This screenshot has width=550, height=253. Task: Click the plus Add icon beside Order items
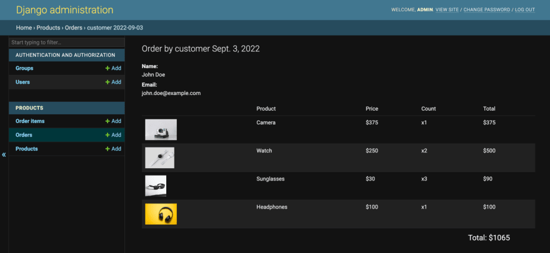[107, 121]
